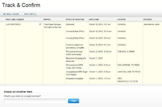Click What's your label number prompt text
Screen dimensions: 162x107
pyautogui.click(x=22, y=96)
